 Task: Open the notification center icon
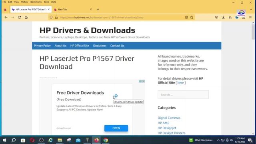pyautogui.click(x=250, y=140)
